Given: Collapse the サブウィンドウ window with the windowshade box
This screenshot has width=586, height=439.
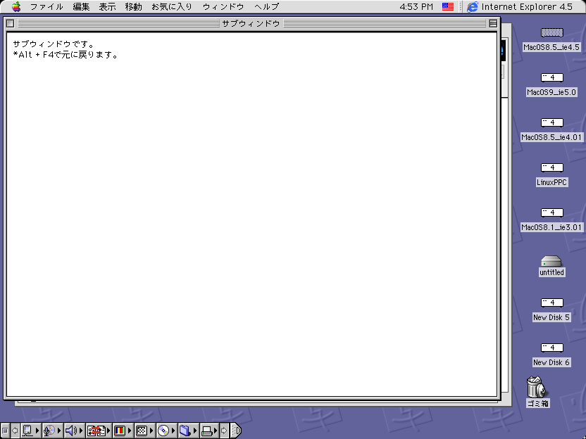Looking at the screenshot, I should coord(493,23).
